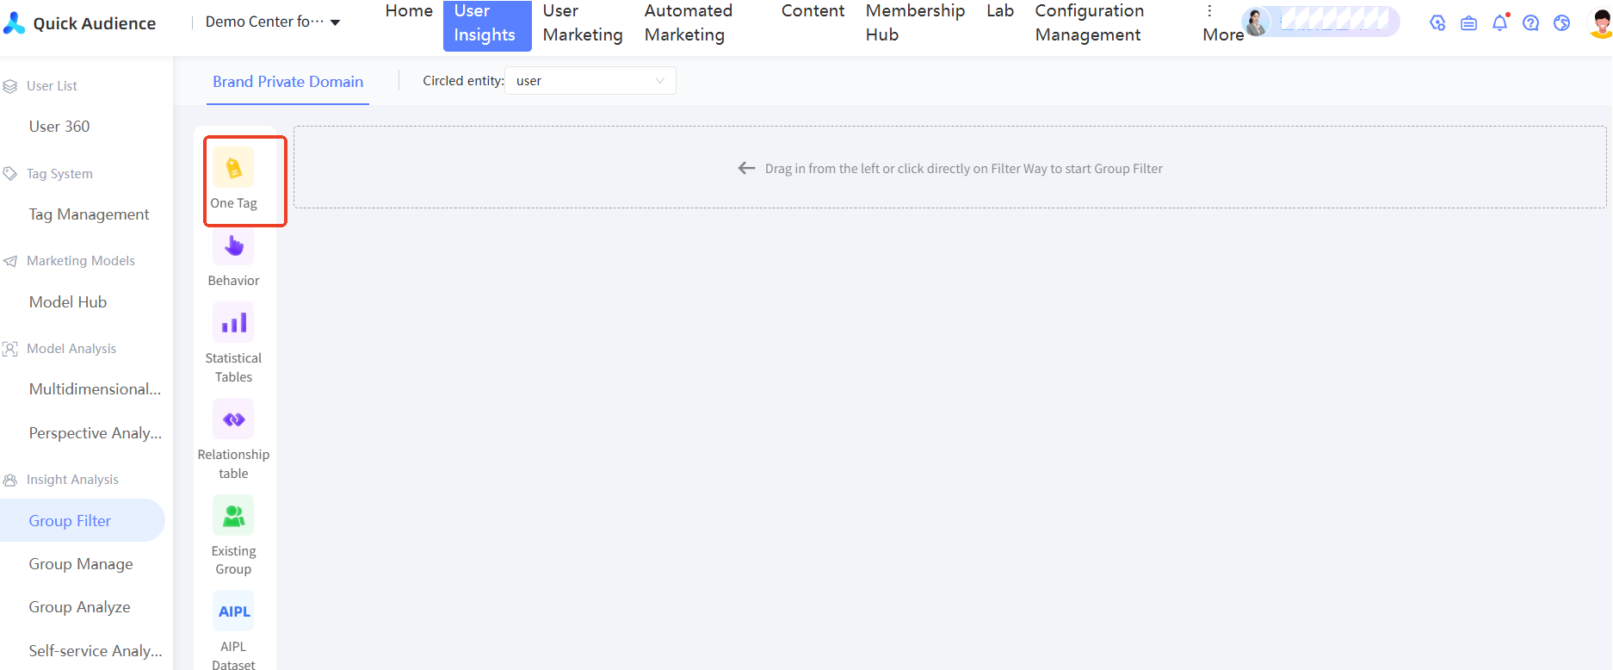Open the Content menu
This screenshot has height=670, width=1613.
pyautogui.click(x=813, y=11)
